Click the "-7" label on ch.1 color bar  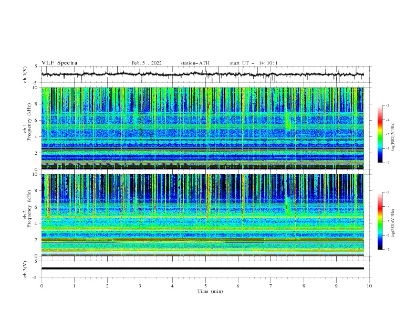[388, 163]
